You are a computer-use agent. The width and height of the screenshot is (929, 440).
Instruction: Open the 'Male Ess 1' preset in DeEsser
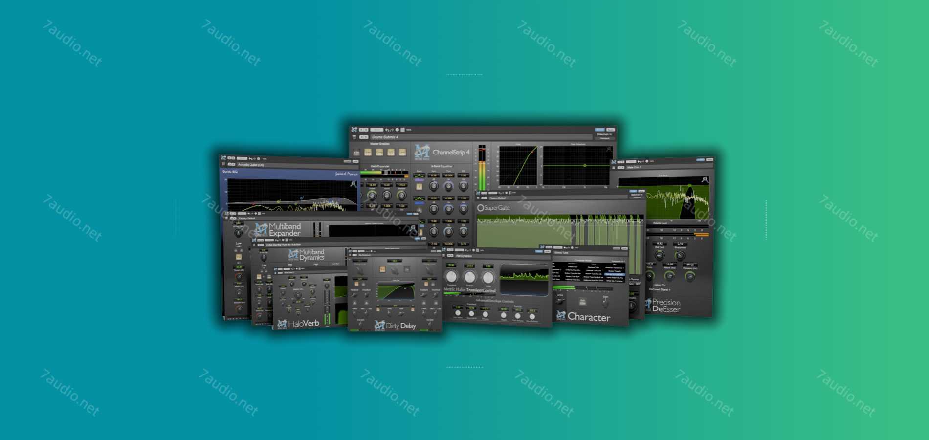[x=669, y=167]
